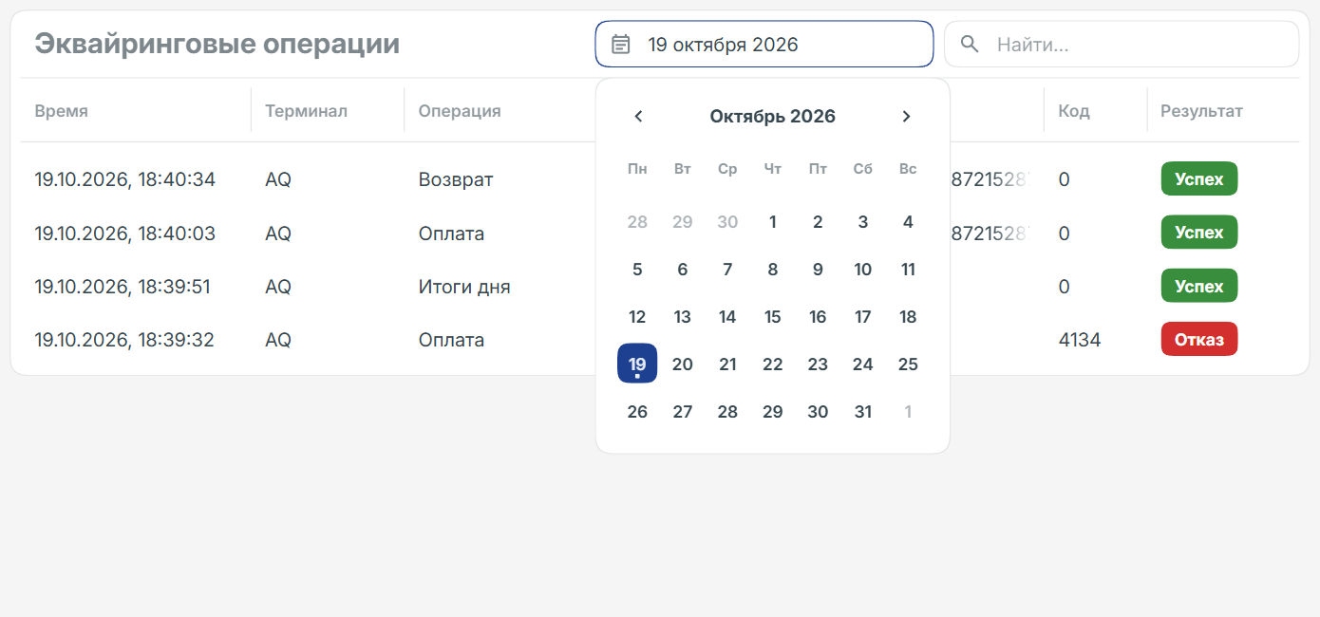1320x617 pixels.
Task: Click the Операция column header
Action: 460,111
